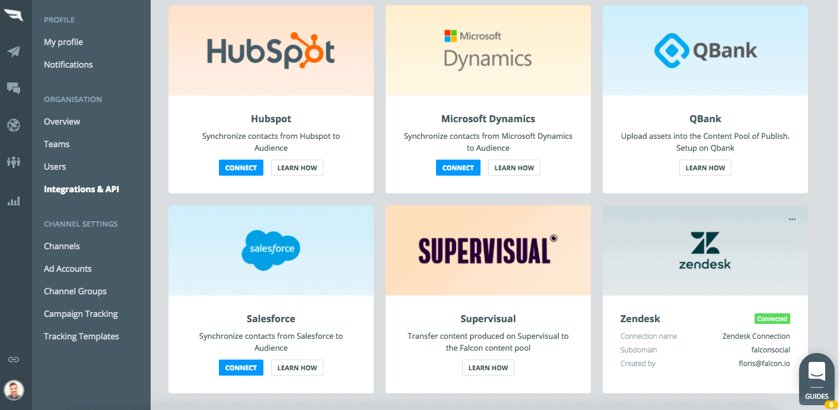840x410 pixels.
Task: Open the Measure bar chart icon
Action: point(14,201)
